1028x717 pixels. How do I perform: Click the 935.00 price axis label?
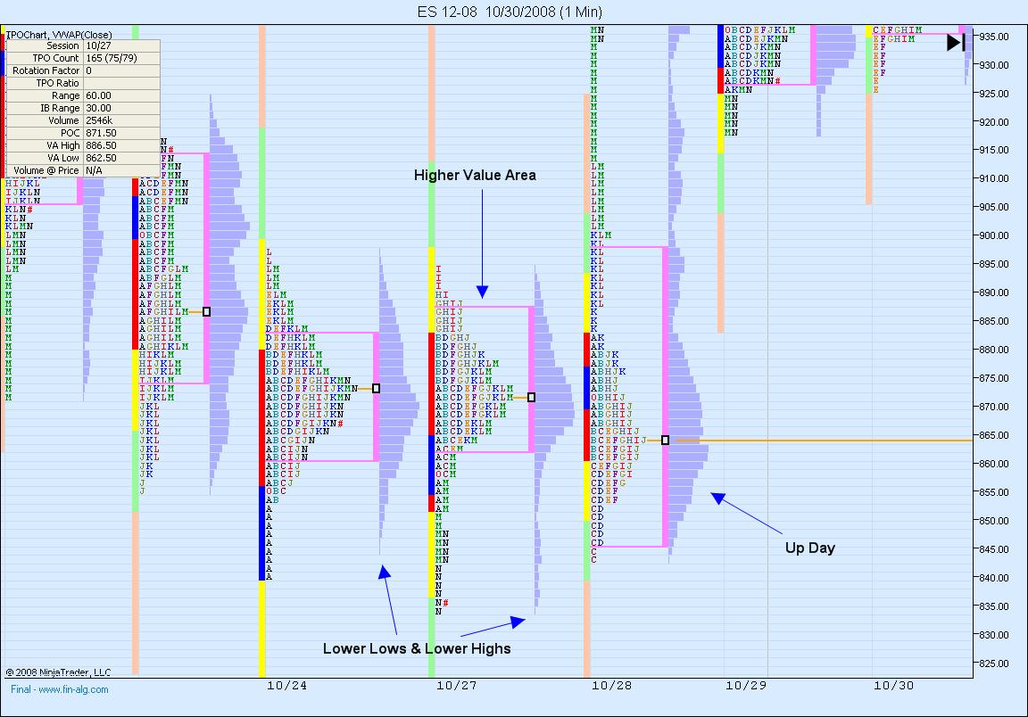[994, 37]
